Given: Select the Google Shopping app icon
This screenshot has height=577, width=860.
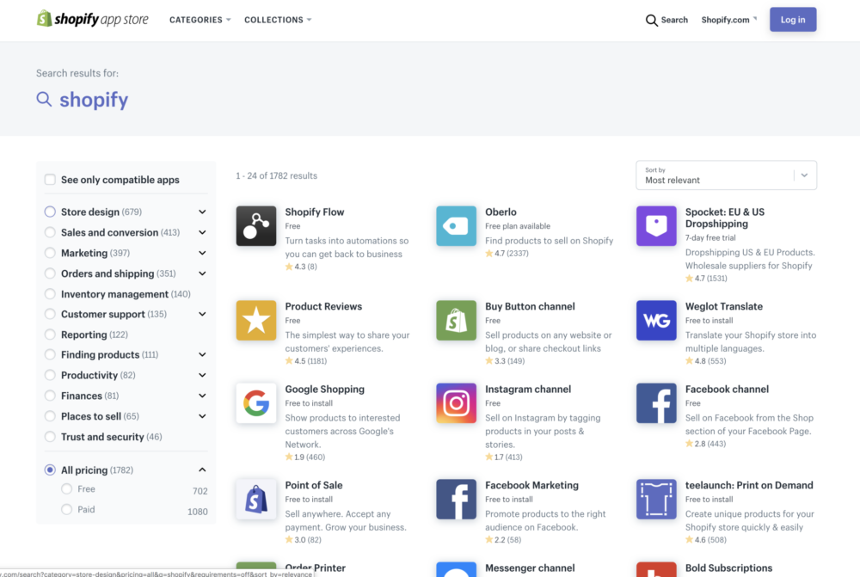Looking at the screenshot, I should point(256,403).
